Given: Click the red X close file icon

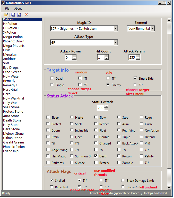Looking at the screenshot, I should click(27, 15).
